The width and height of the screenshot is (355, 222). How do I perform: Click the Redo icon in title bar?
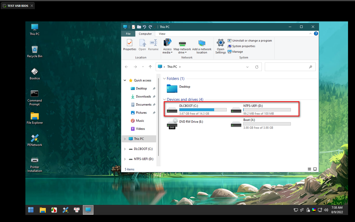pos(150,27)
